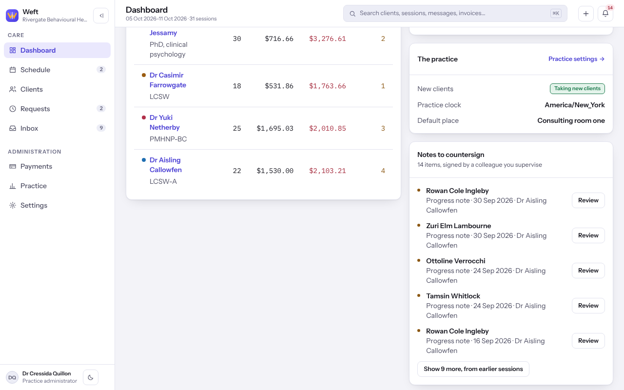This screenshot has width=624, height=390.
Task: Review Zuri Elm Lambourne's progress note
Action: click(x=588, y=235)
